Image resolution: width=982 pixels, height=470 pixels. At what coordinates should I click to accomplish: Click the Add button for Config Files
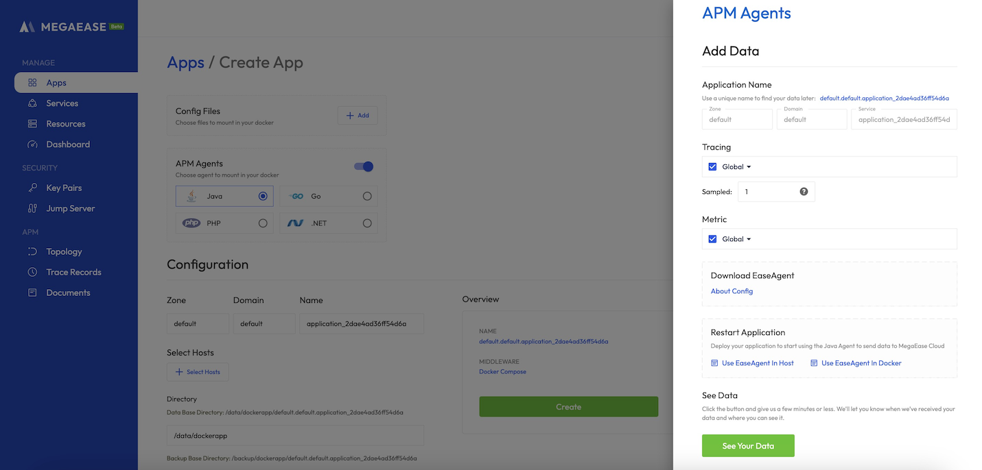pos(358,116)
